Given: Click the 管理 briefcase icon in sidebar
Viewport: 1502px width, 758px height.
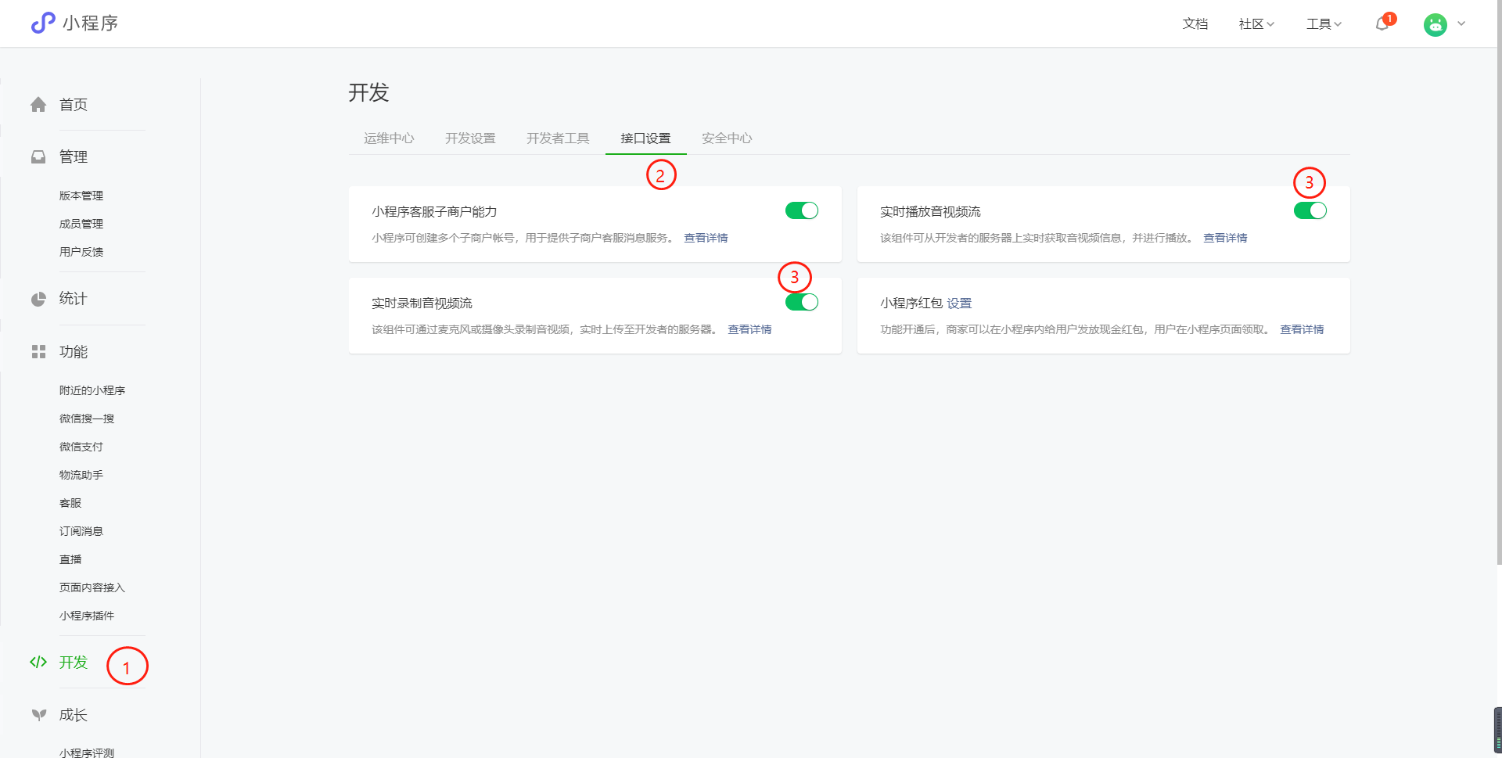Looking at the screenshot, I should coord(38,156).
